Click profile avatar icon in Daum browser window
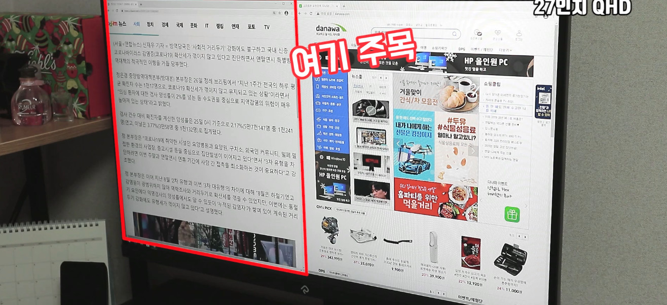Screen dimensions: 667x305 click(287, 13)
